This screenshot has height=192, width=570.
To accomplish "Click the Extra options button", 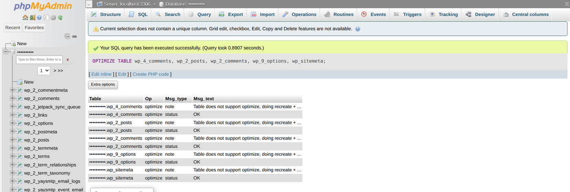I will (103, 84).
